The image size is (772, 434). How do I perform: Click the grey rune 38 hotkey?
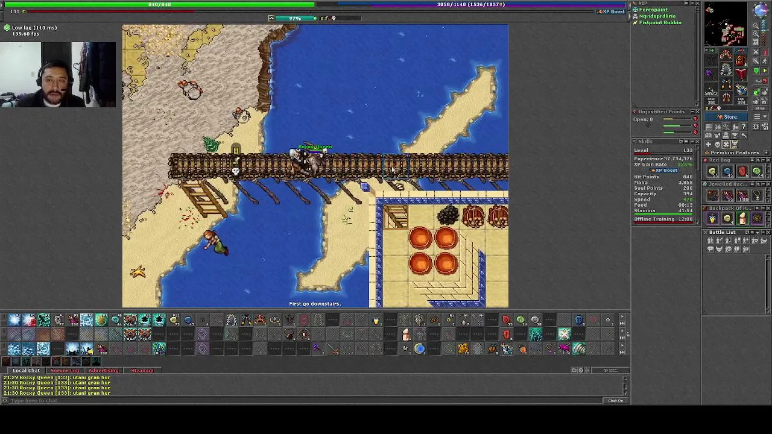[x=535, y=320]
